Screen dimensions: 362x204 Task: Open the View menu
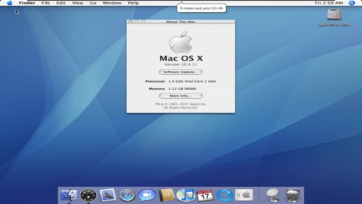point(77,3)
